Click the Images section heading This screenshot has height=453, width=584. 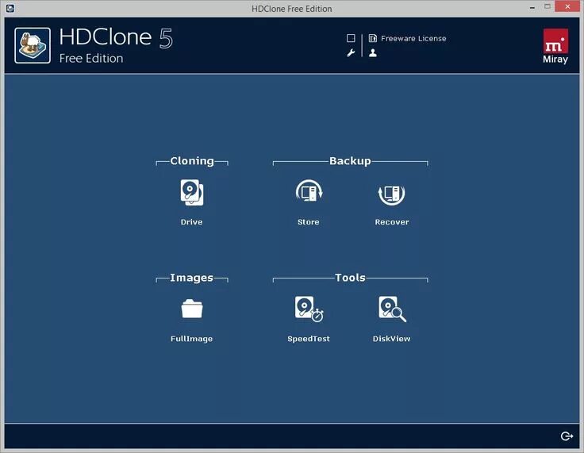[191, 278]
